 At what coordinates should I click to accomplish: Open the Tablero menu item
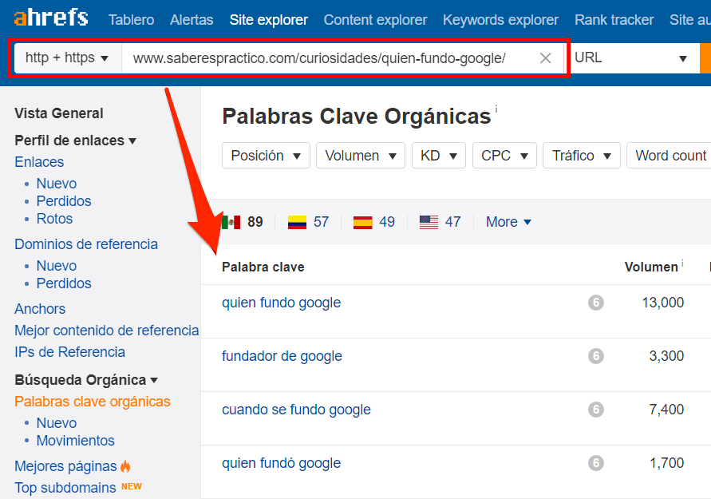(131, 20)
